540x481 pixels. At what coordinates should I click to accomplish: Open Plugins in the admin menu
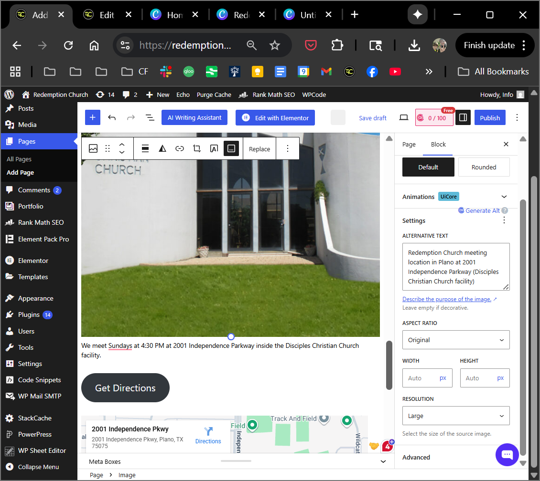[29, 314]
